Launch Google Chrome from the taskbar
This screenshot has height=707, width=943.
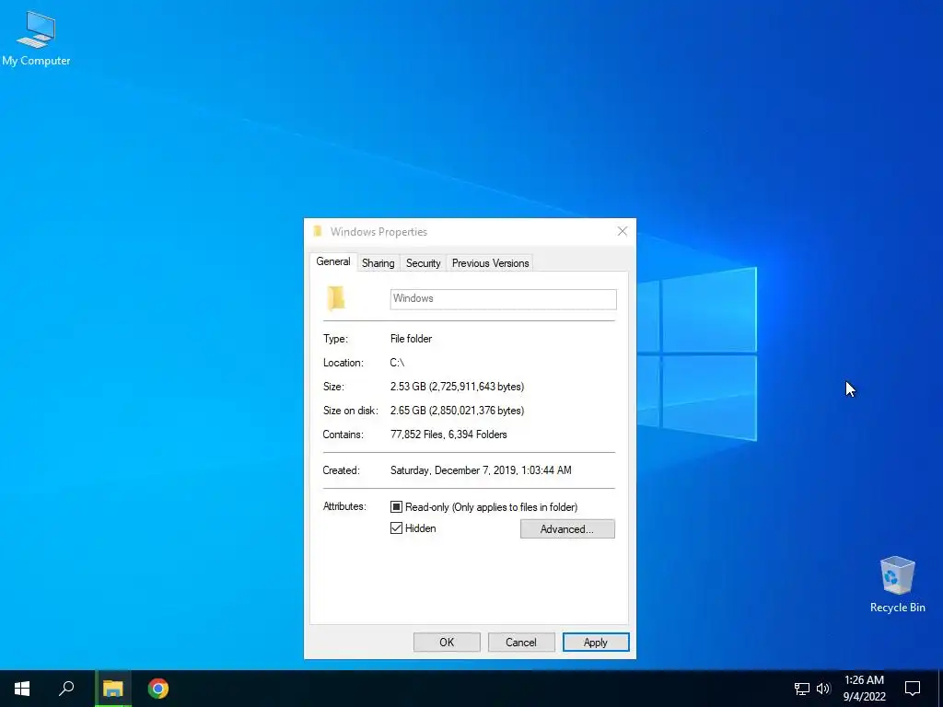[158, 689]
